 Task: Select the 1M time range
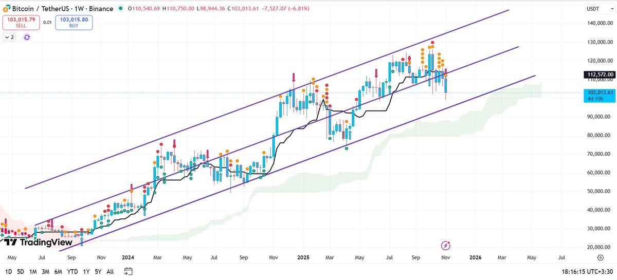tap(33, 271)
